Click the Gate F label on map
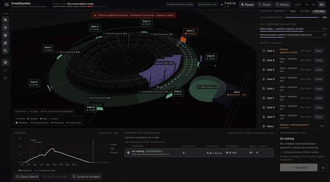 pyautogui.click(x=48, y=49)
